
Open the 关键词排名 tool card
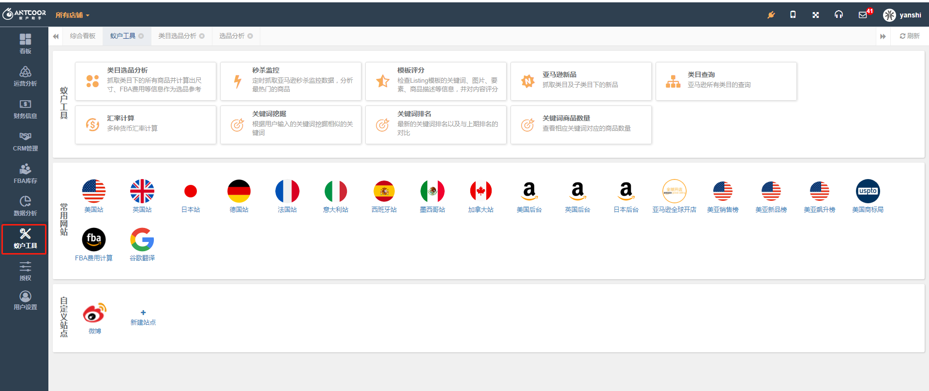pyautogui.click(x=436, y=125)
